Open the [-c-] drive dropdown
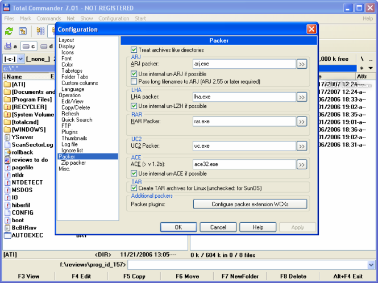This screenshot has width=378, height=283. (20, 59)
